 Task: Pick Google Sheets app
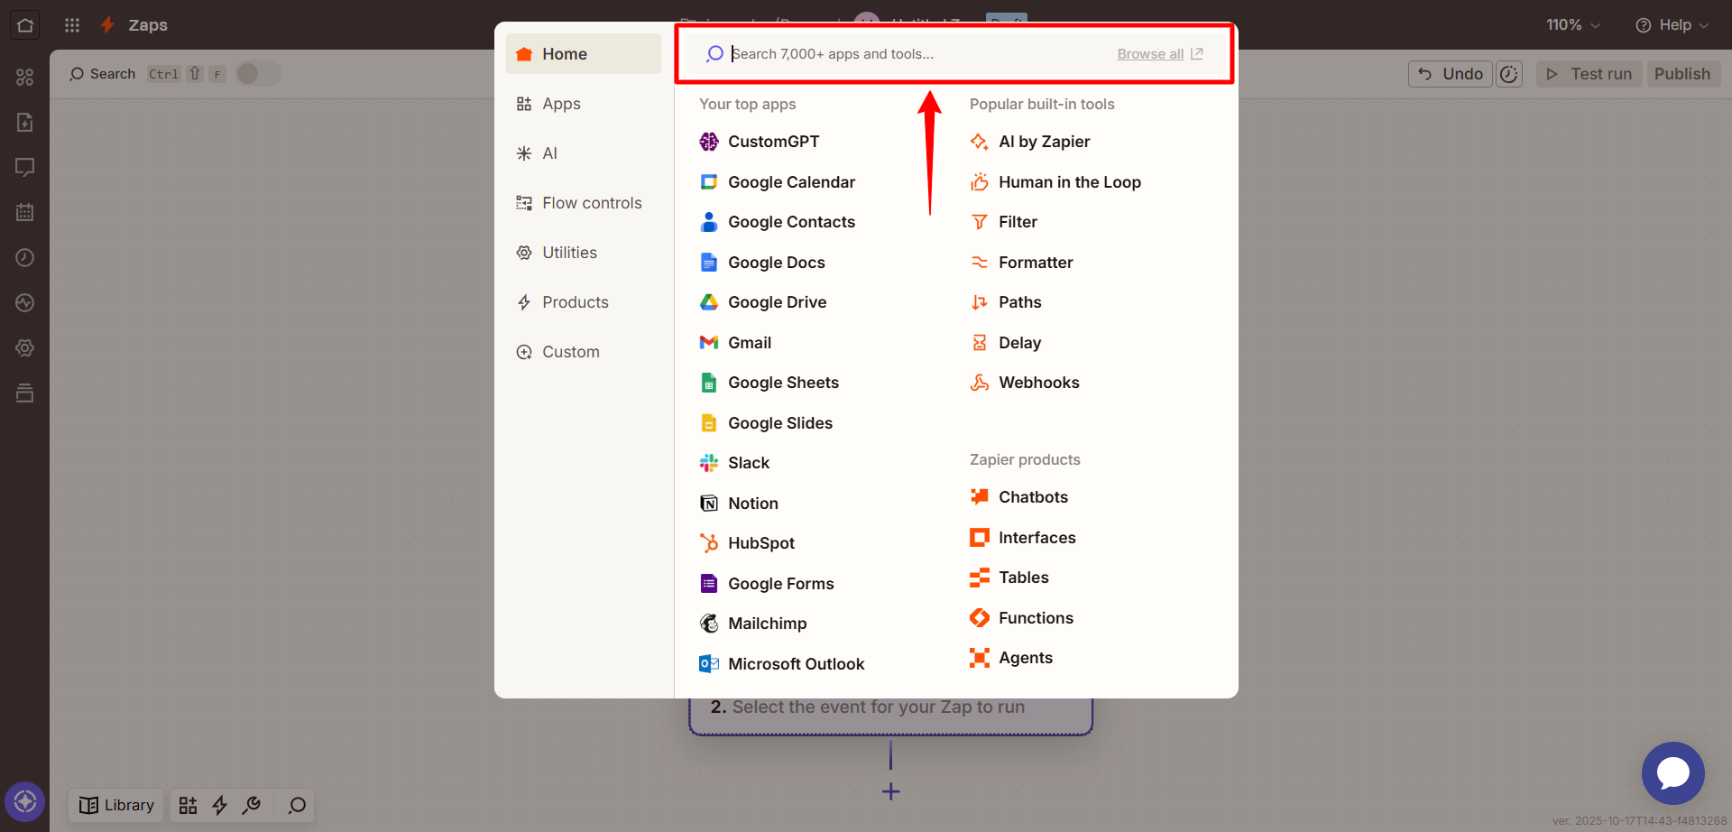[x=769, y=383]
